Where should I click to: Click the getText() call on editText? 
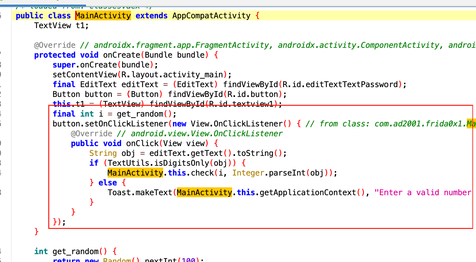[x=209, y=153]
